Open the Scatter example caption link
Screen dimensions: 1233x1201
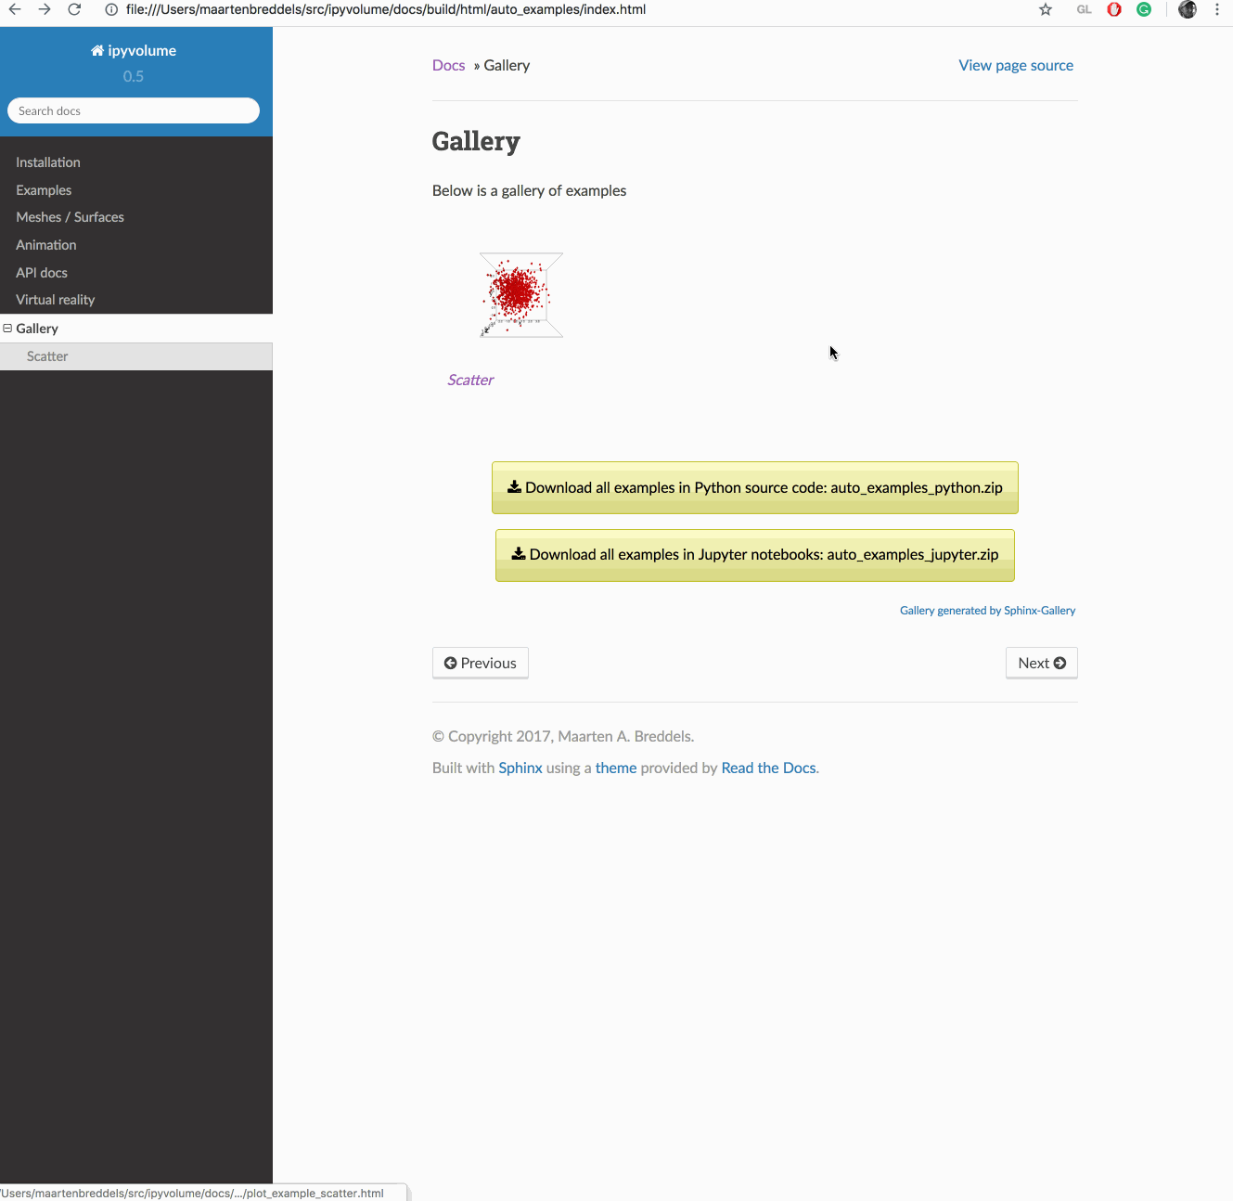[x=470, y=380]
